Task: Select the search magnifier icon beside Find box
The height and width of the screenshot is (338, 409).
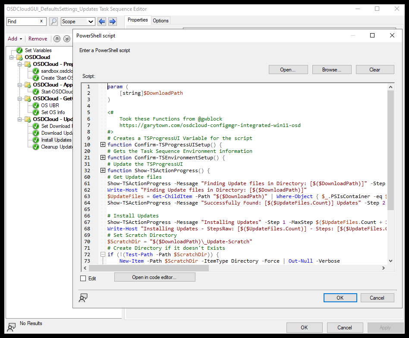Action: 53,21
